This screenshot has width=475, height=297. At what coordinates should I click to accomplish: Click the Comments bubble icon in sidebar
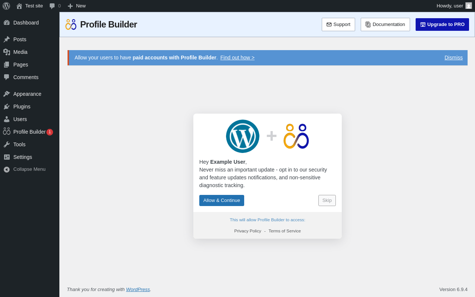[7, 77]
